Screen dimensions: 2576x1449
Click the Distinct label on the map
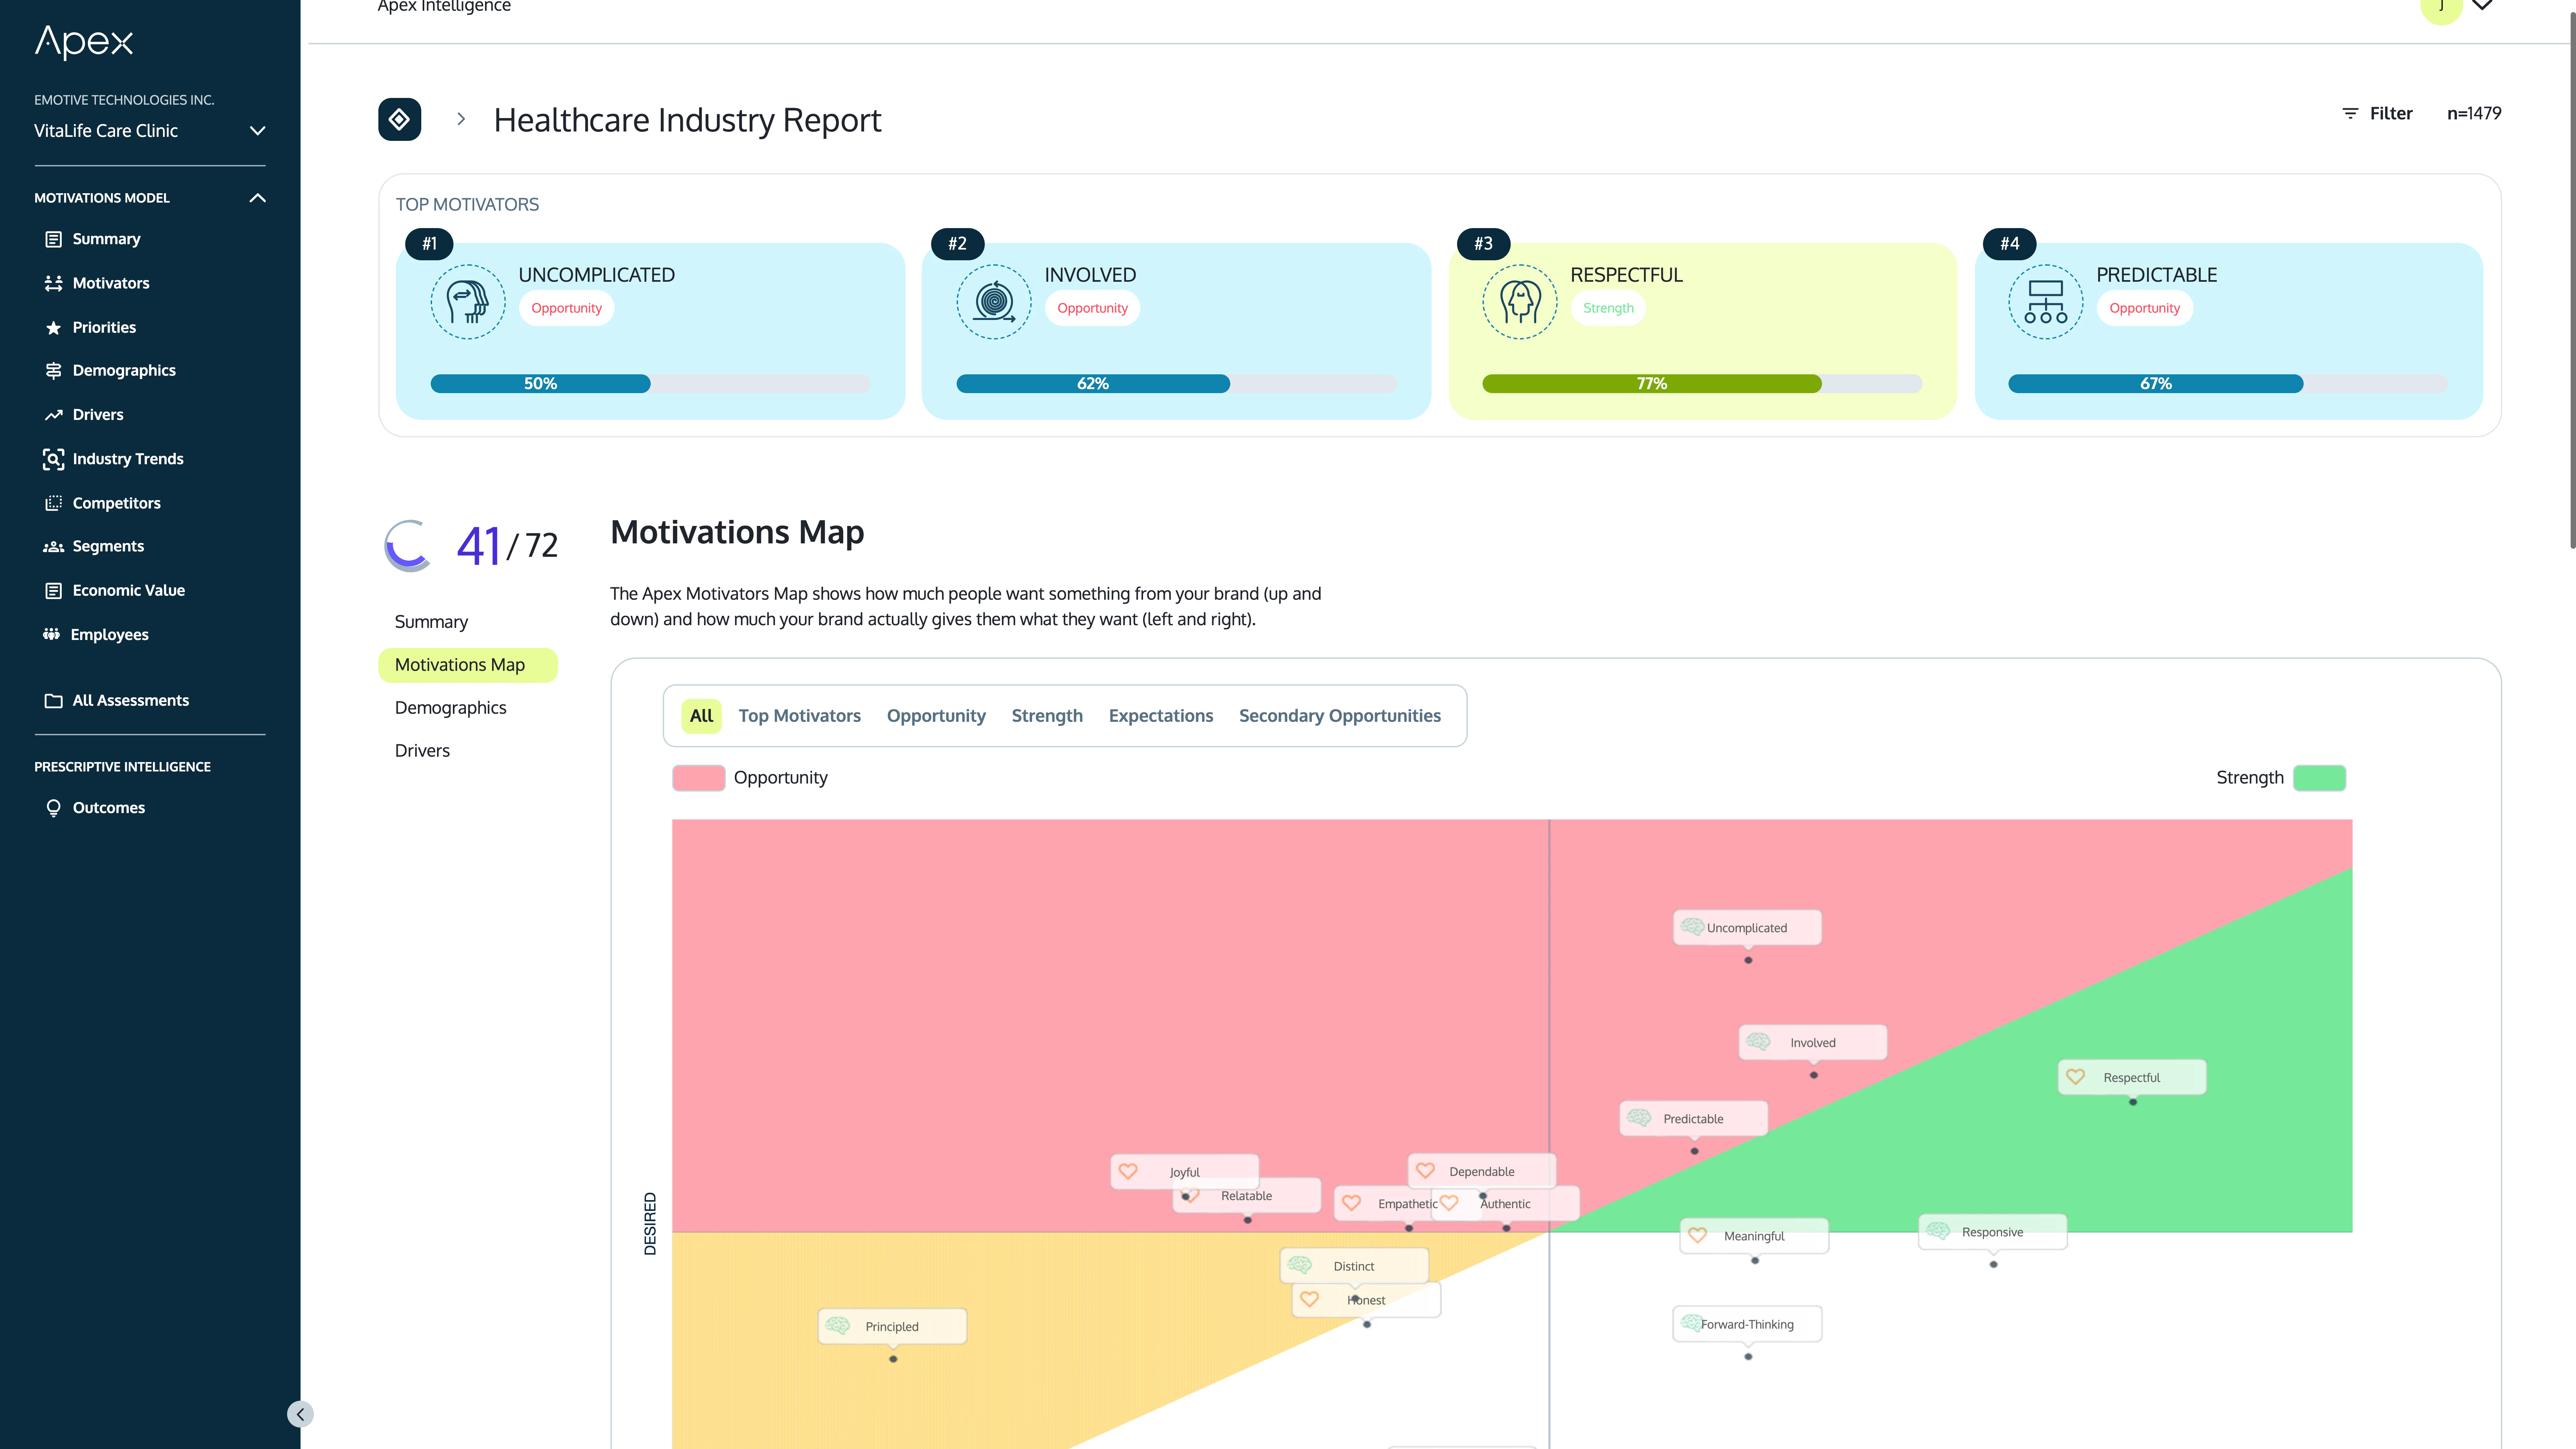(x=1354, y=1266)
